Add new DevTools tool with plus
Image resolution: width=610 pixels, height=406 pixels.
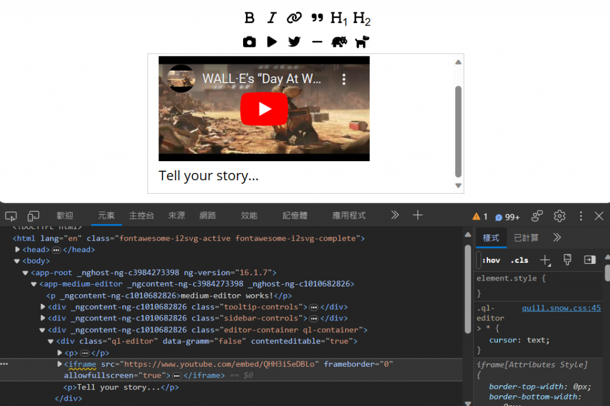[418, 215]
